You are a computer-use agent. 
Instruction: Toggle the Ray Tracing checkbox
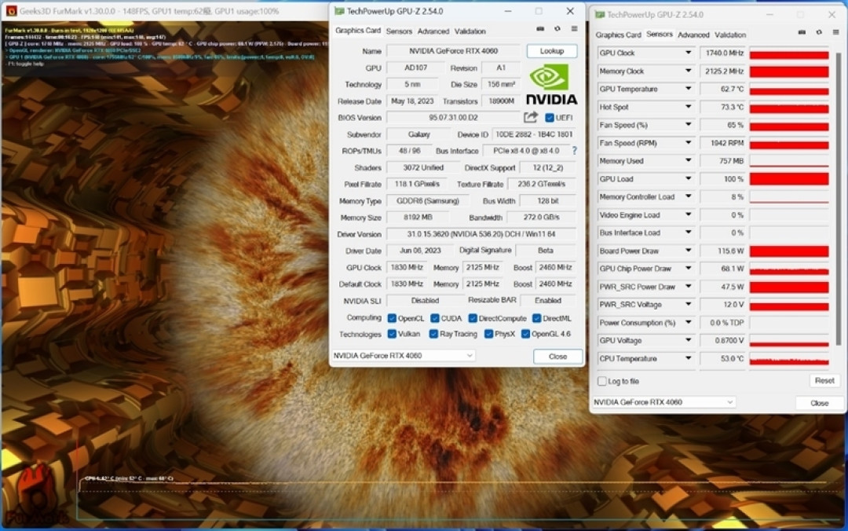(433, 334)
